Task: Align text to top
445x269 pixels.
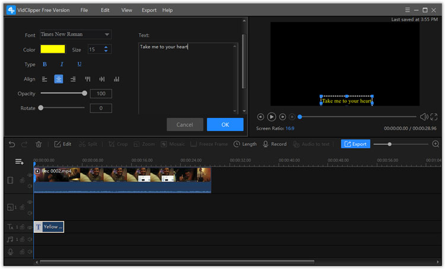Action: point(88,79)
